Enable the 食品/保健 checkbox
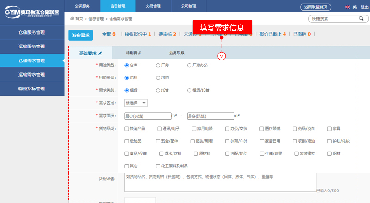370x203 pixels. pos(127,154)
